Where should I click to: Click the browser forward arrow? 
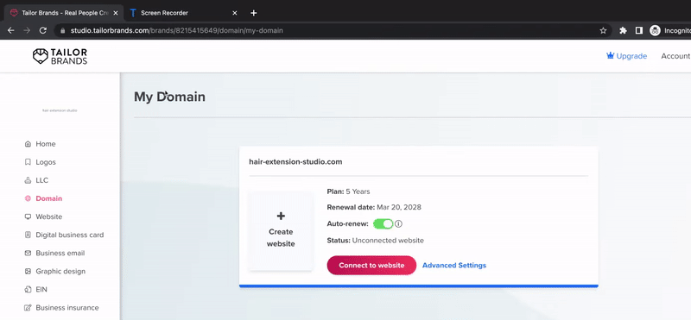click(x=27, y=30)
